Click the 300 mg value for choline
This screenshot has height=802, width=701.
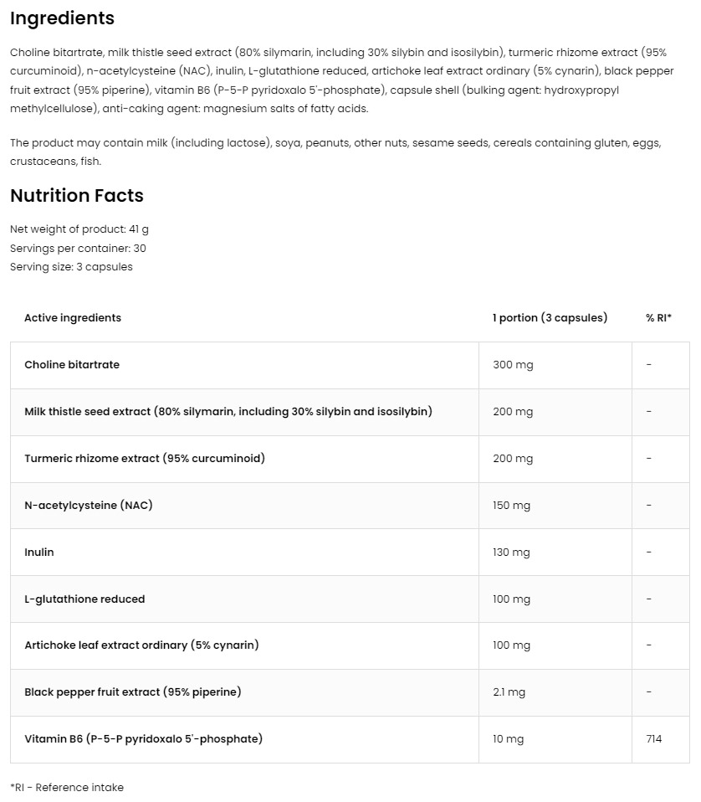513,365
